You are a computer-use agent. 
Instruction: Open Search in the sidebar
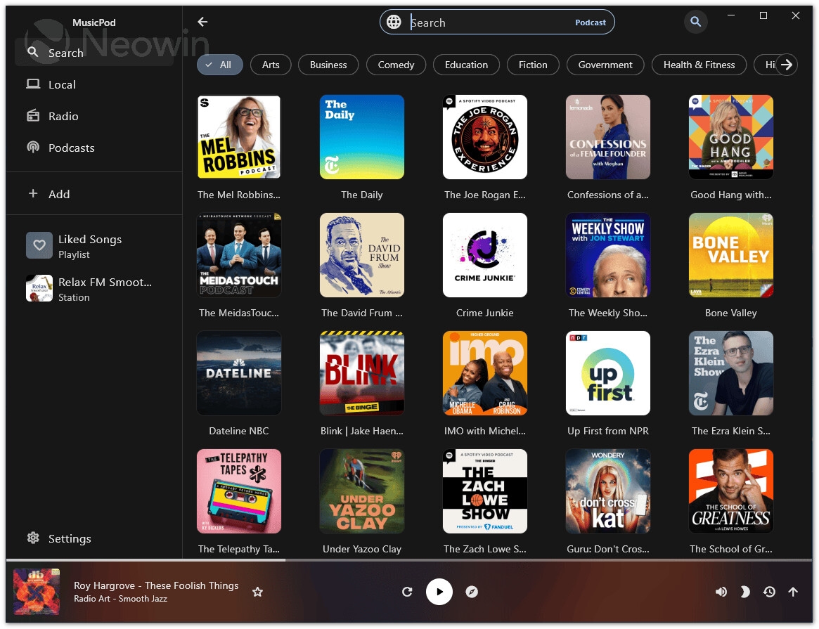click(x=94, y=53)
